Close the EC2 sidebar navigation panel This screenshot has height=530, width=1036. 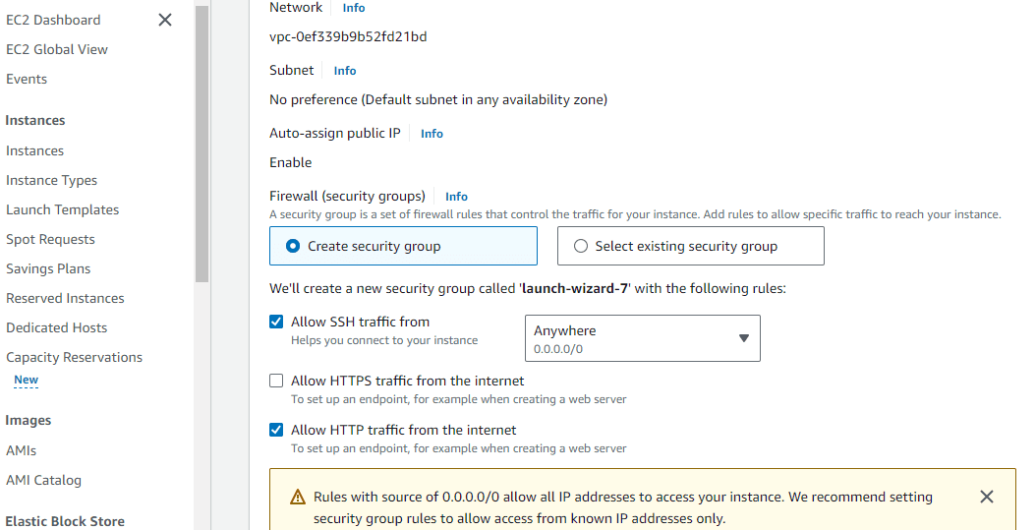[x=165, y=20]
